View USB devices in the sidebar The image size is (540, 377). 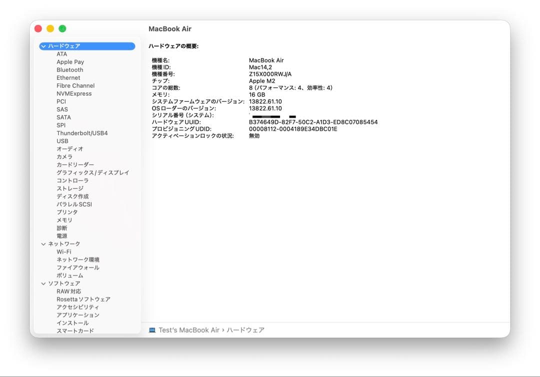coord(62,141)
